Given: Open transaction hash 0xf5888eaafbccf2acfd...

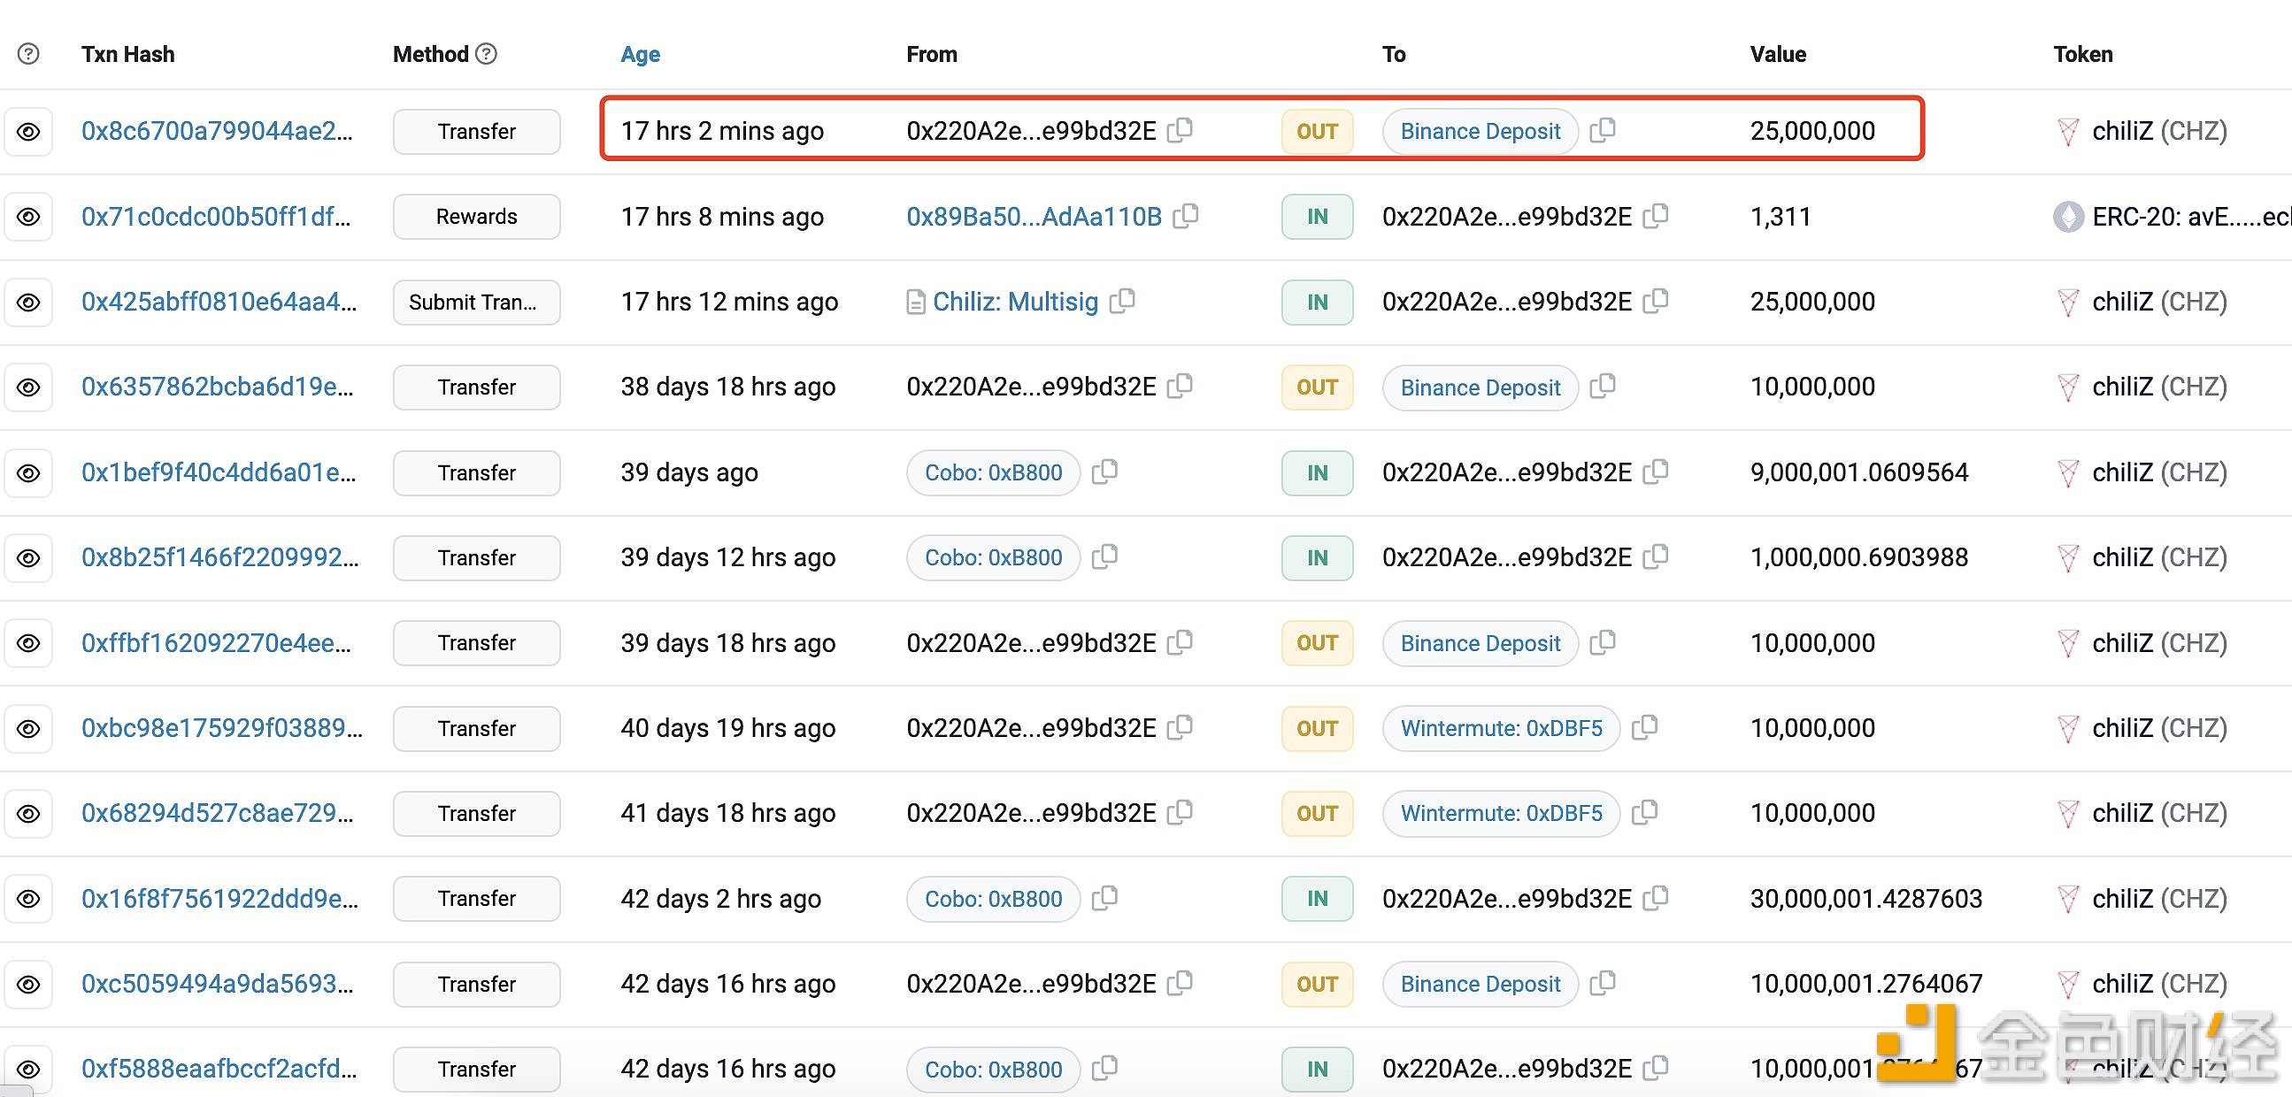Looking at the screenshot, I should click(219, 1070).
